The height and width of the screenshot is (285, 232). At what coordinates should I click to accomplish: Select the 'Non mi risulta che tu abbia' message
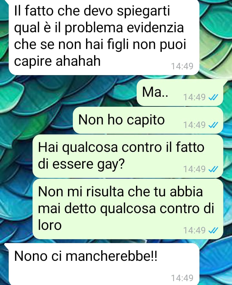coord(128,209)
